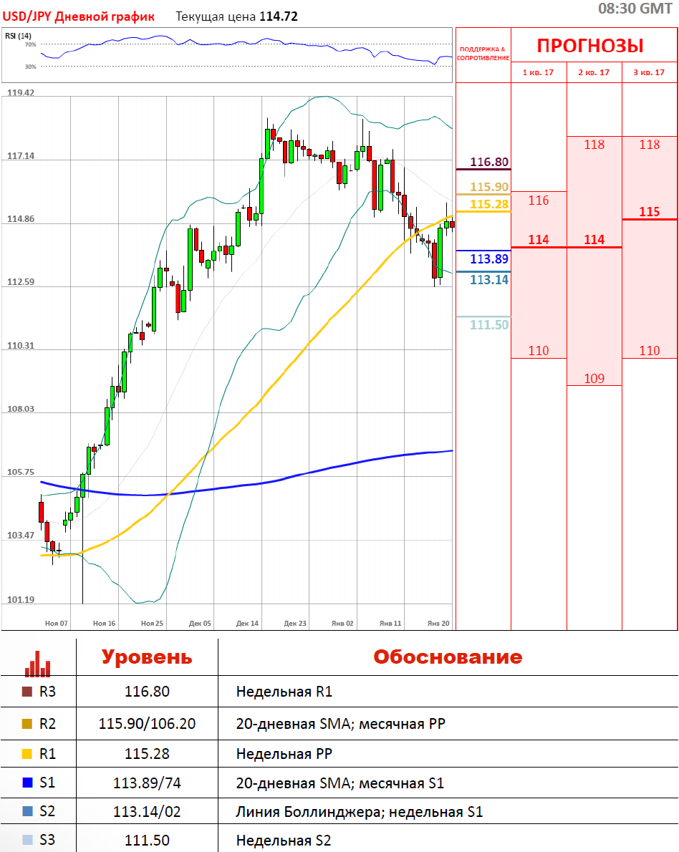Choose the 3 кв. 17 forecast column header

click(649, 72)
